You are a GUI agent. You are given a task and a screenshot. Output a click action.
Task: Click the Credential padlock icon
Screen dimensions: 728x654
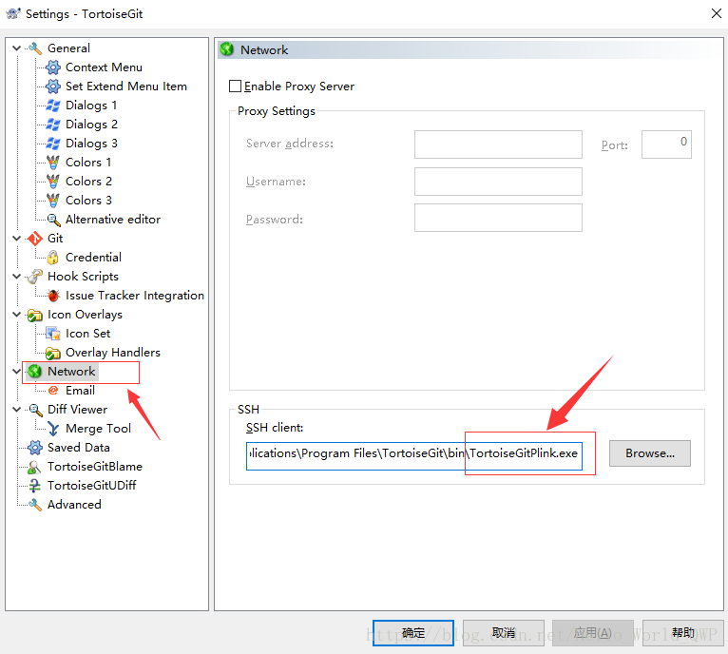click(53, 258)
